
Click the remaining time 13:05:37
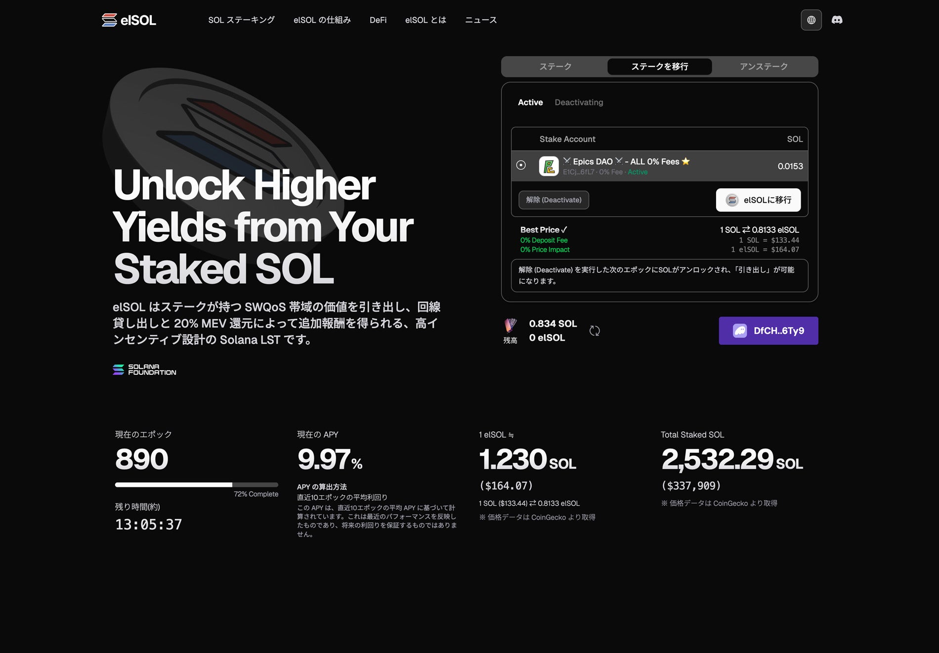coord(149,524)
